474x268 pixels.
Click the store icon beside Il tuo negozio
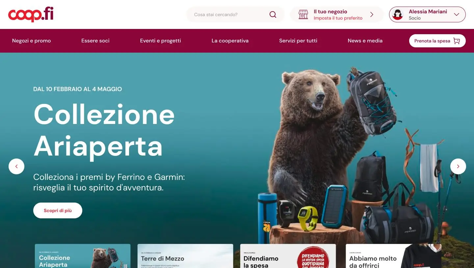pos(303,14)
